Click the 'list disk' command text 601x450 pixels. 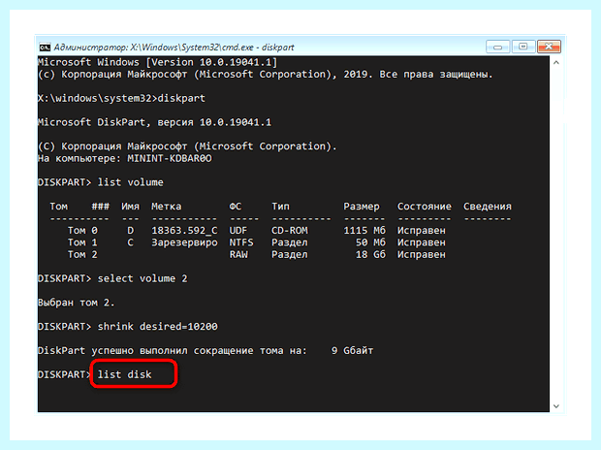click(x=124, y=374)
